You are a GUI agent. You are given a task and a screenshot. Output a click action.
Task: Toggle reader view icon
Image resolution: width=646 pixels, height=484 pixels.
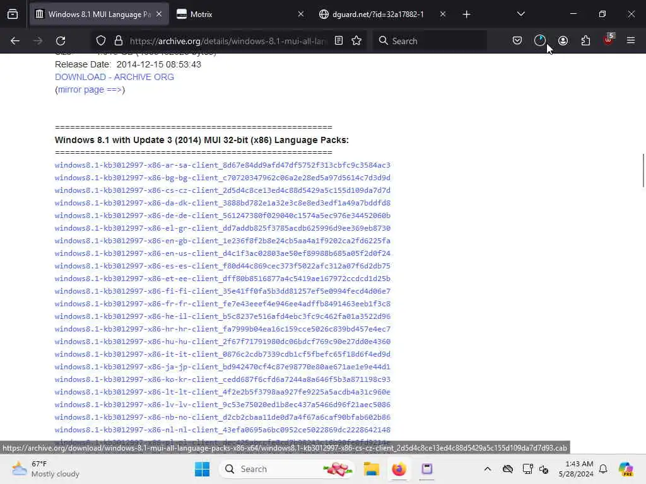[x=339, y=41]
